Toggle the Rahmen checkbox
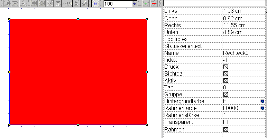This screenshot has height=138, width=267. 225,129
